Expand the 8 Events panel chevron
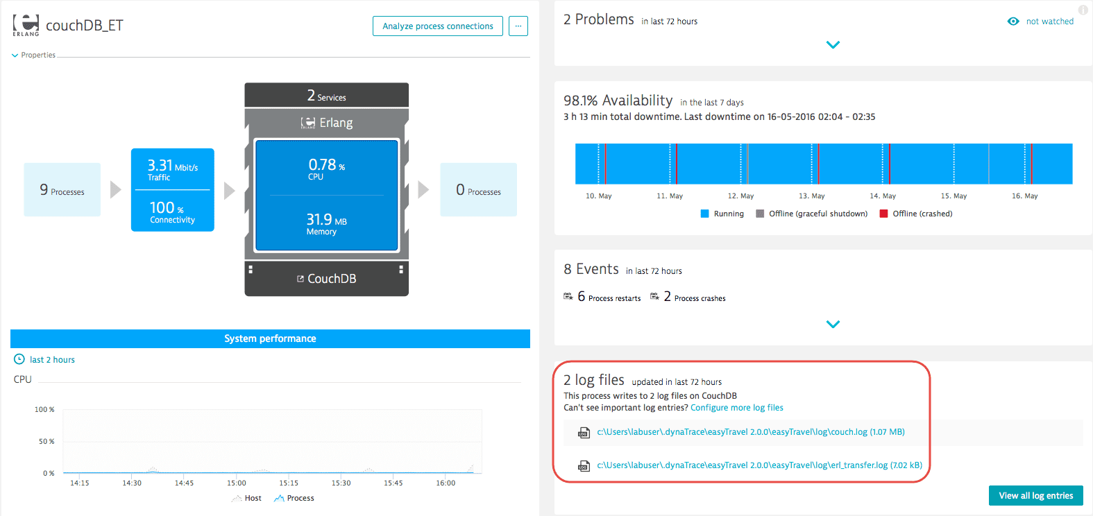The width and height of the screenshot is (1093, 516). pyautogui.click(x=833, y=325)
